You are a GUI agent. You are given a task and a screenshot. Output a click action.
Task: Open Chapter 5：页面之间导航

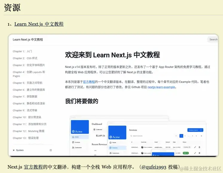[x=28, y=83]
